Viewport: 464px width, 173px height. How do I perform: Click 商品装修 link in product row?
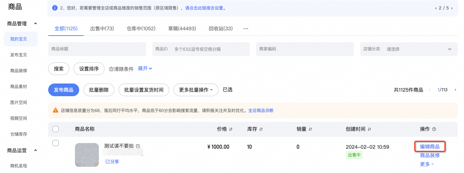(x=430, y=155)
